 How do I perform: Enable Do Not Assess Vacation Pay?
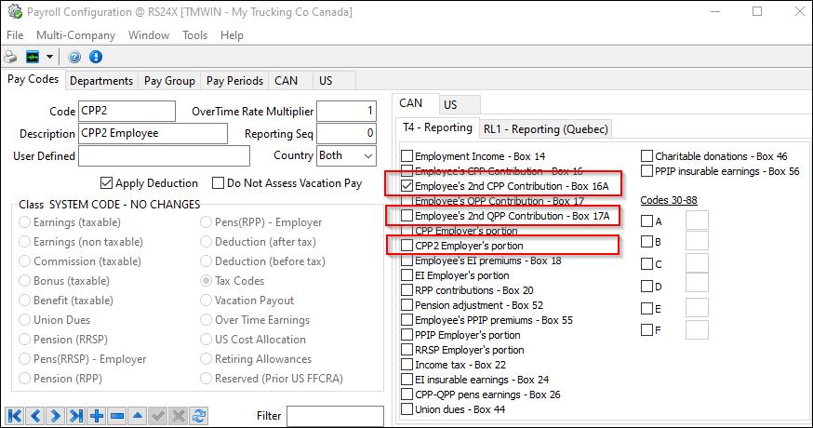pyautogui.click(x=219, y=183)
